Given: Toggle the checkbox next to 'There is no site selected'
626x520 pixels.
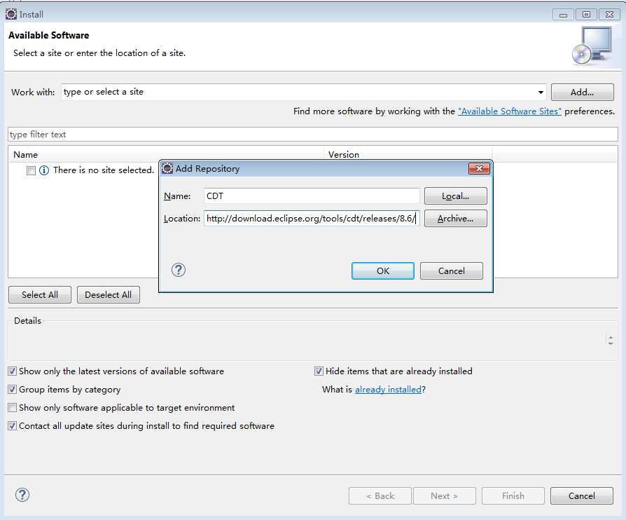Looking at the screenshot, I should 31,171.
